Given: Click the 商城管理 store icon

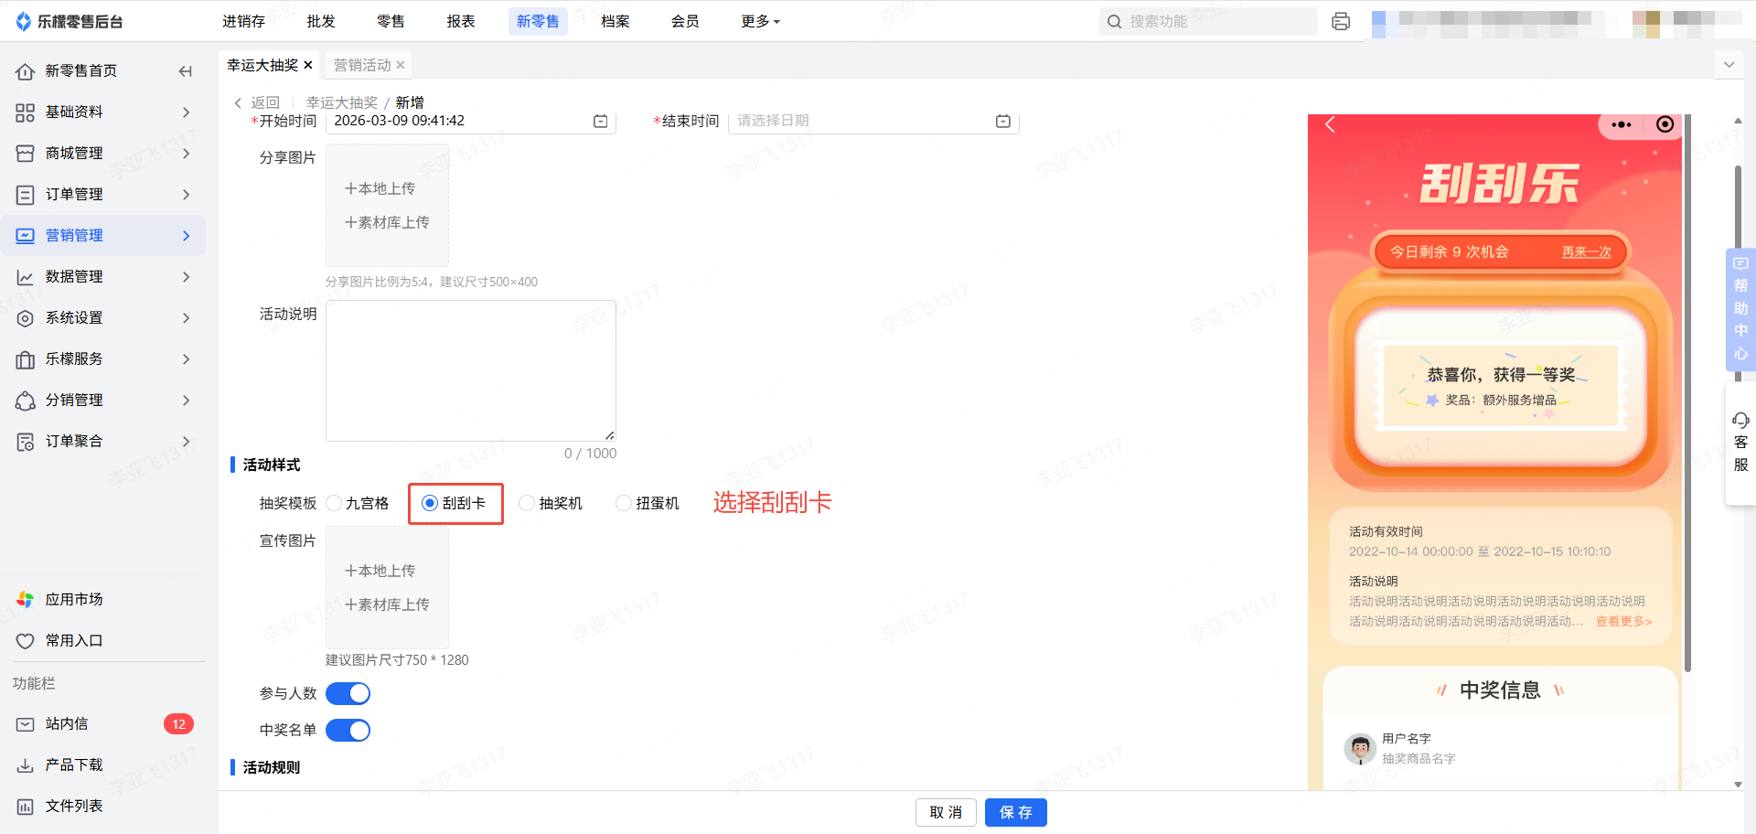Looking at the screenshot, I should [25, 154].
